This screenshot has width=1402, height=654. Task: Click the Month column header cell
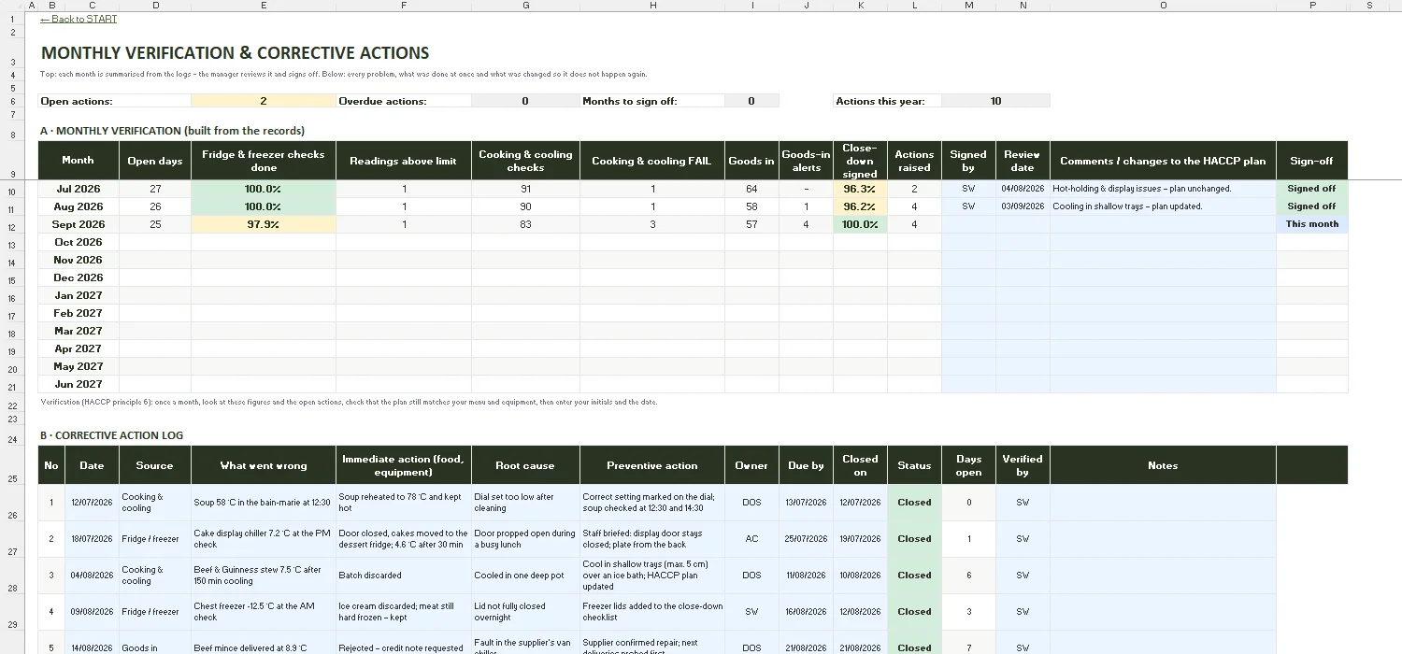tap(78, 161)
